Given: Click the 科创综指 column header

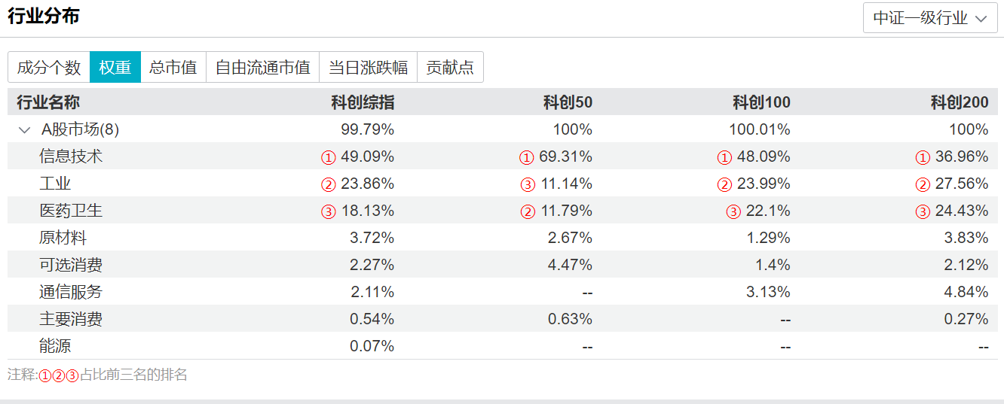Looking at the screenshot, I should (363, 102).
